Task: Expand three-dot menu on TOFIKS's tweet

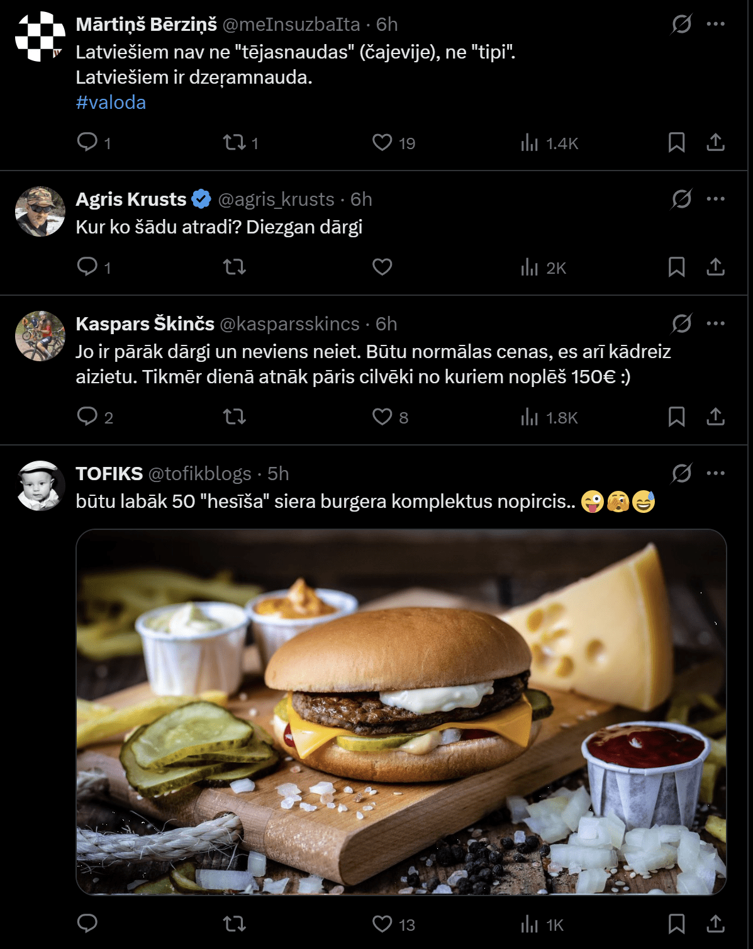Action: coord(715,474)
